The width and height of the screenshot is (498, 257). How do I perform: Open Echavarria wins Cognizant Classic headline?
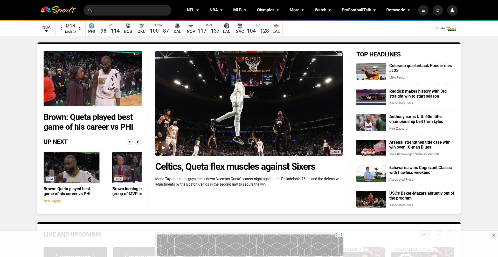click(420, 170)
